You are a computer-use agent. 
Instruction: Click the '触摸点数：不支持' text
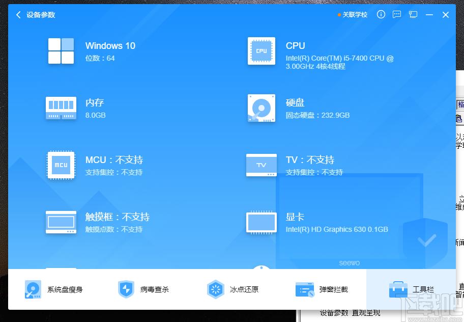pyautogui.click(x=114, y=229)
